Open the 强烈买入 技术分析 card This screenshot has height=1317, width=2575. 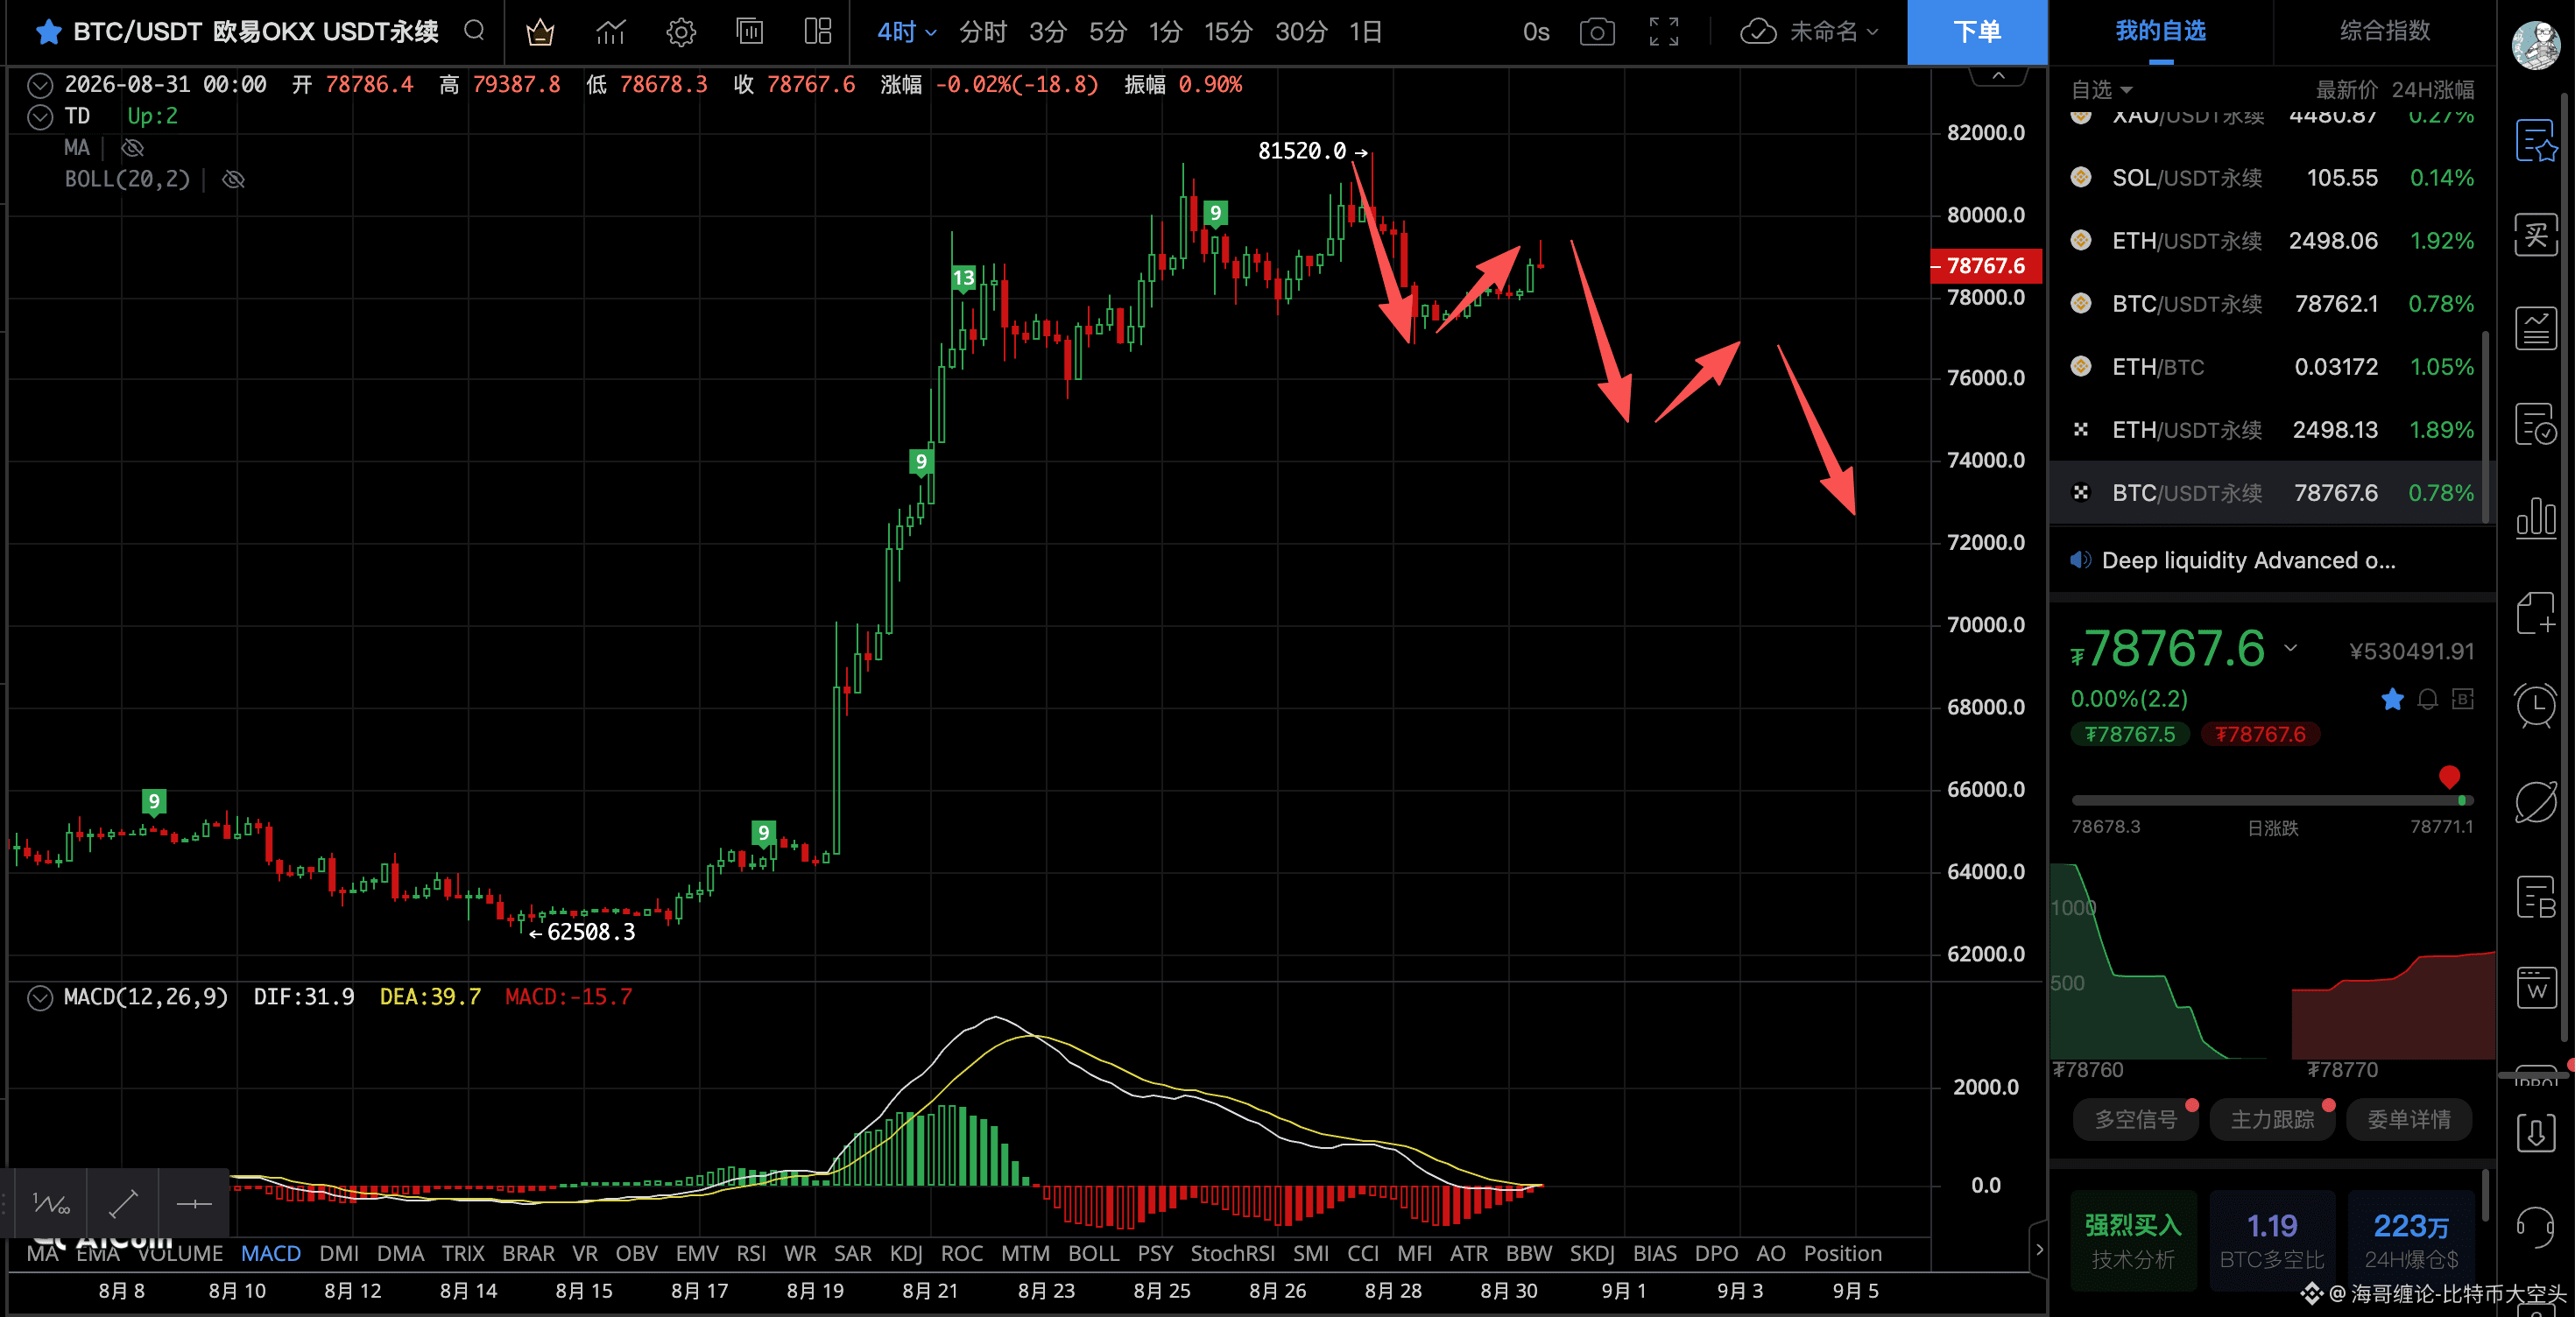2134,1240
